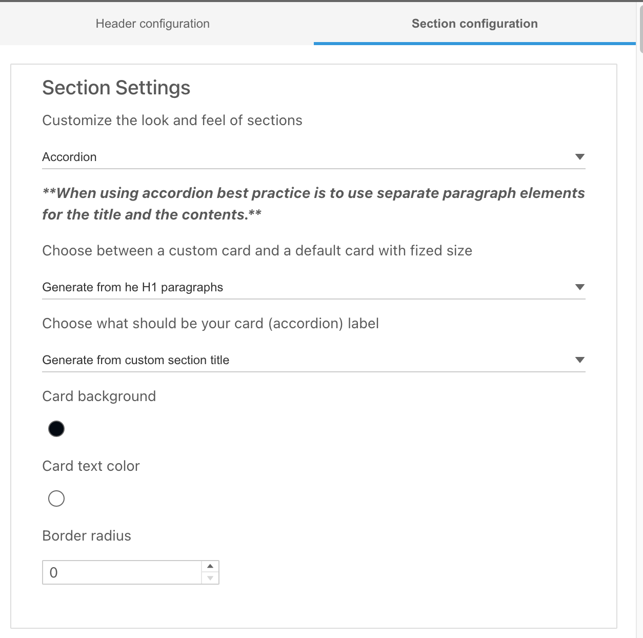
Task: Open the Accordion section style dropdown
Action: point(308,157)
